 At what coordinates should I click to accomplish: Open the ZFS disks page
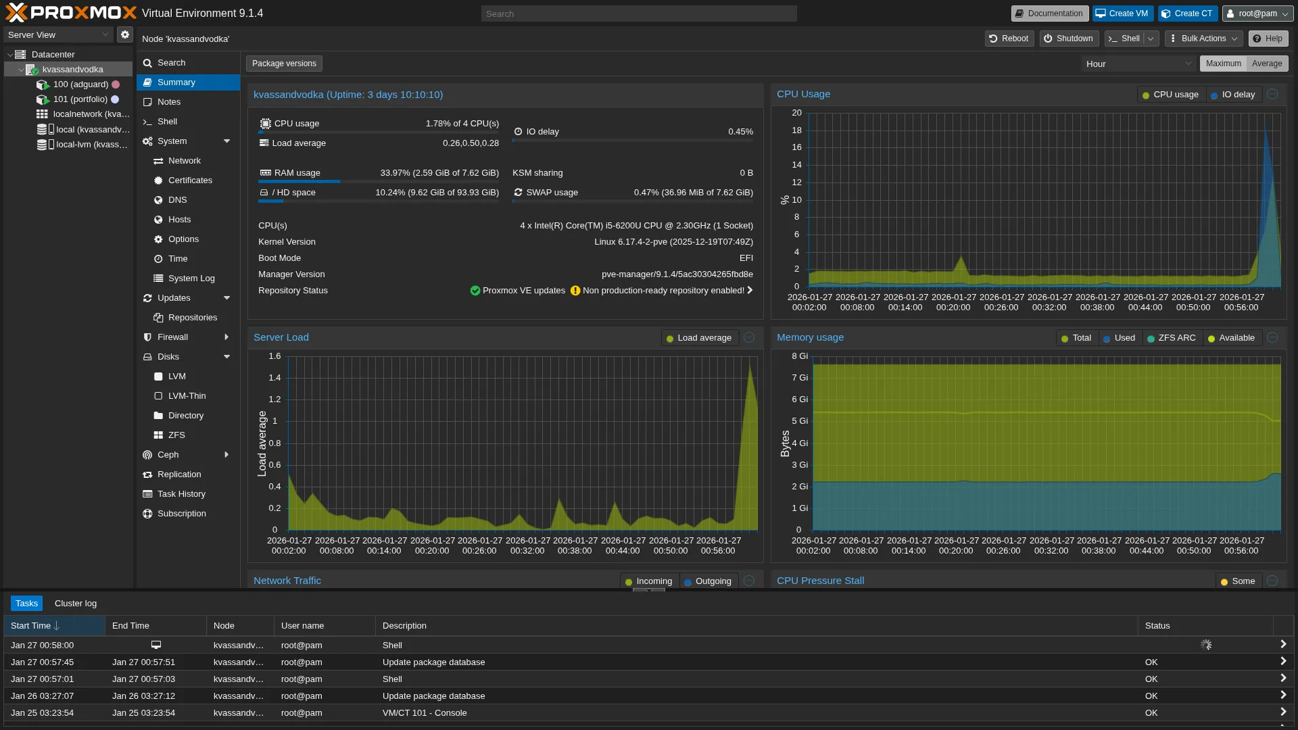[176, 435]
